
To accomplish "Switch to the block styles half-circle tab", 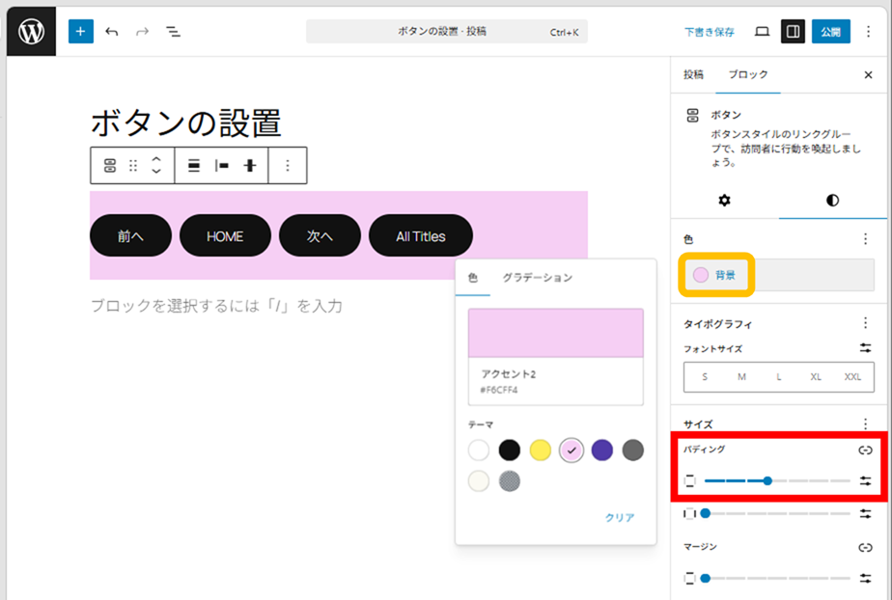I will coord(832,201).
